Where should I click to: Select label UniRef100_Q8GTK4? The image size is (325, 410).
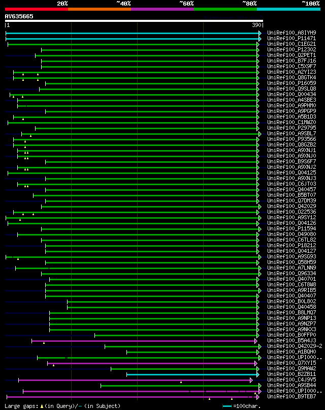[x=291, y=78]
